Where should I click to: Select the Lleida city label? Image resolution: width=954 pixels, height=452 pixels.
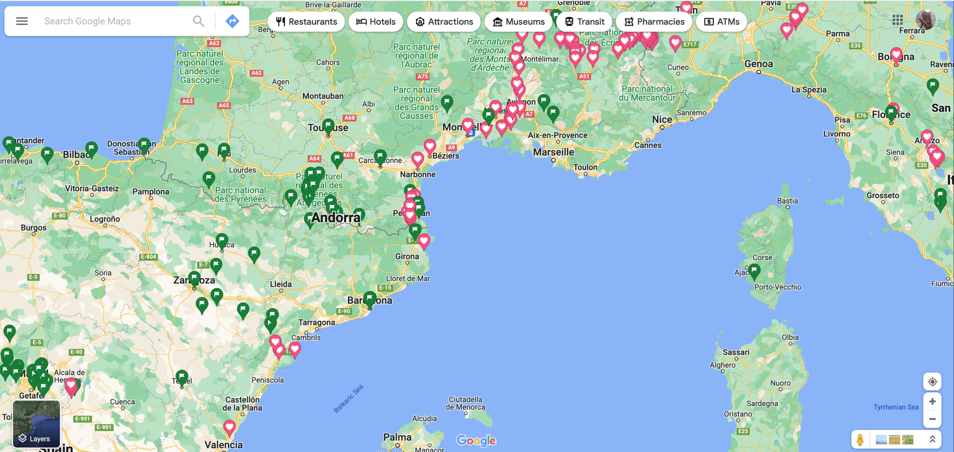click(x=280, y=284)
